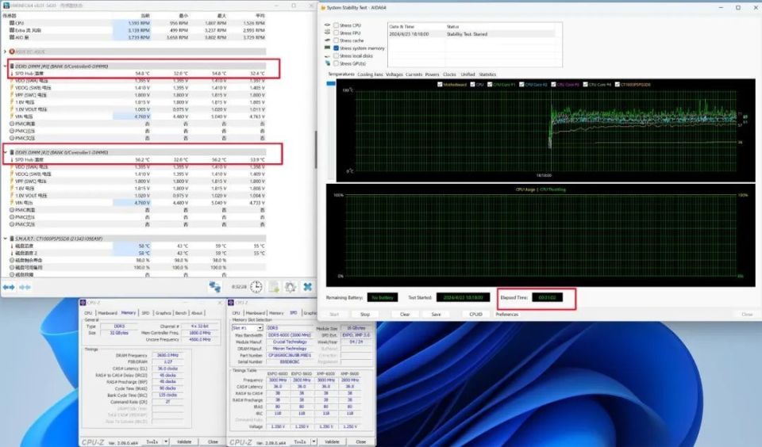762x447 pixels.
Task: Toggle the CT1000P5PSSD8 graph legend checkbox
Action: (618, 85)
